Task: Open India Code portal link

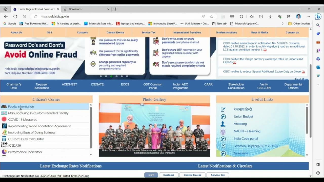Action: pos(246,139)
